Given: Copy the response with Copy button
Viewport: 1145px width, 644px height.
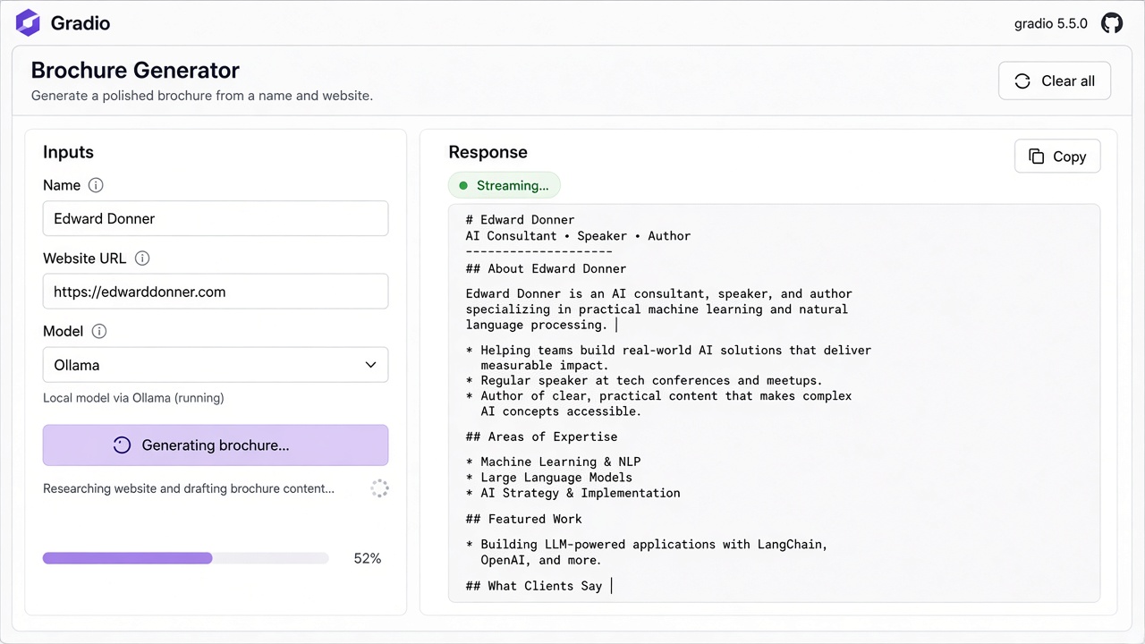Looking at the screenshot, I should click(1057, 157).
